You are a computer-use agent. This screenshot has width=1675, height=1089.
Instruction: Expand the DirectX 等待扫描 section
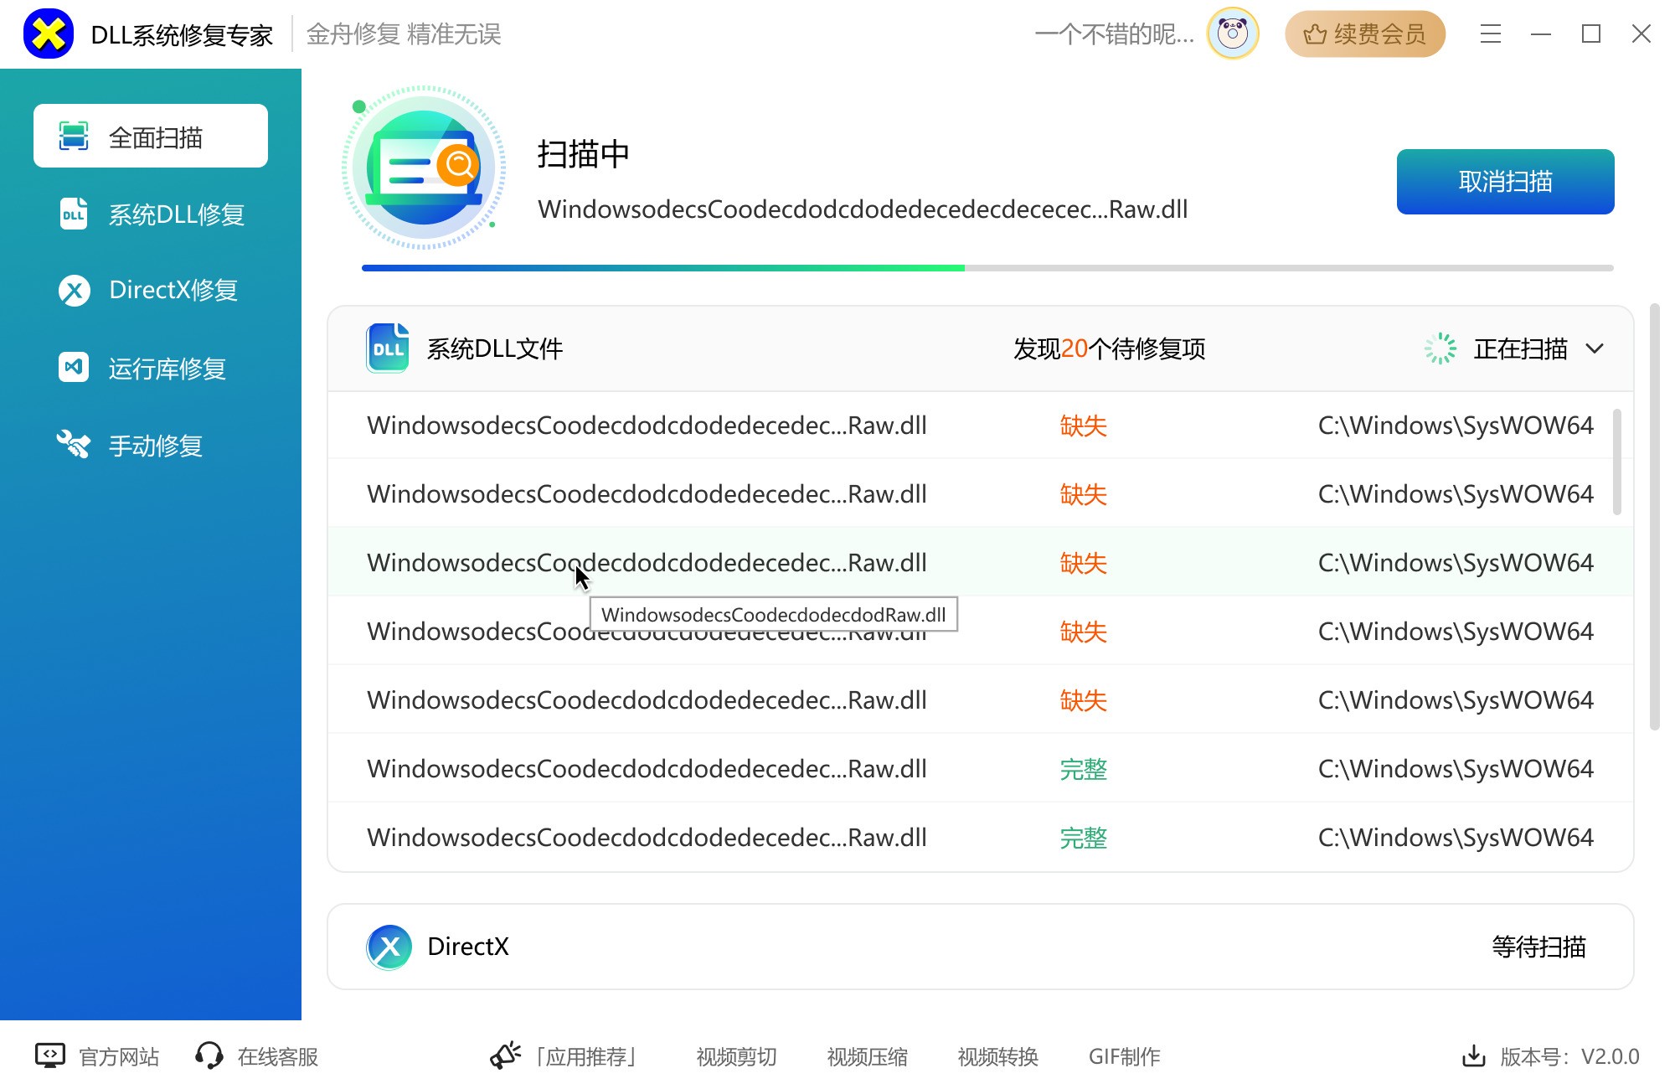click(1538, 947)
